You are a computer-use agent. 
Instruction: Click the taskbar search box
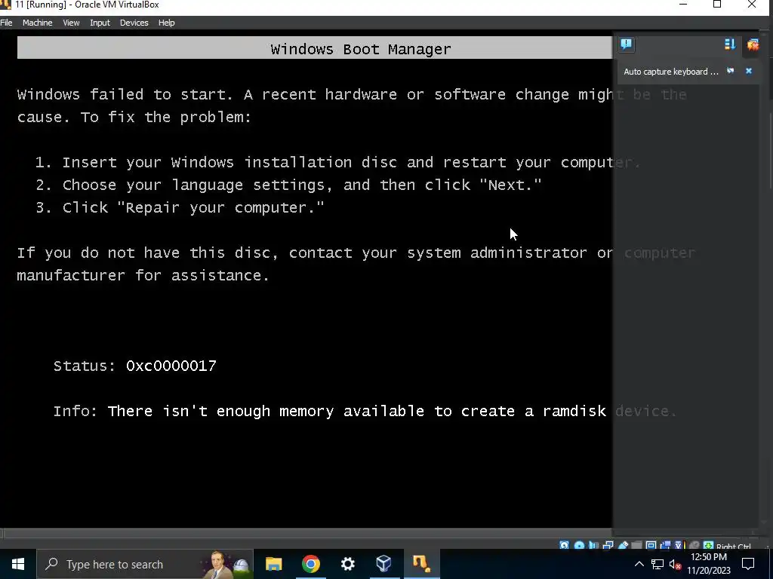point(145,564)
